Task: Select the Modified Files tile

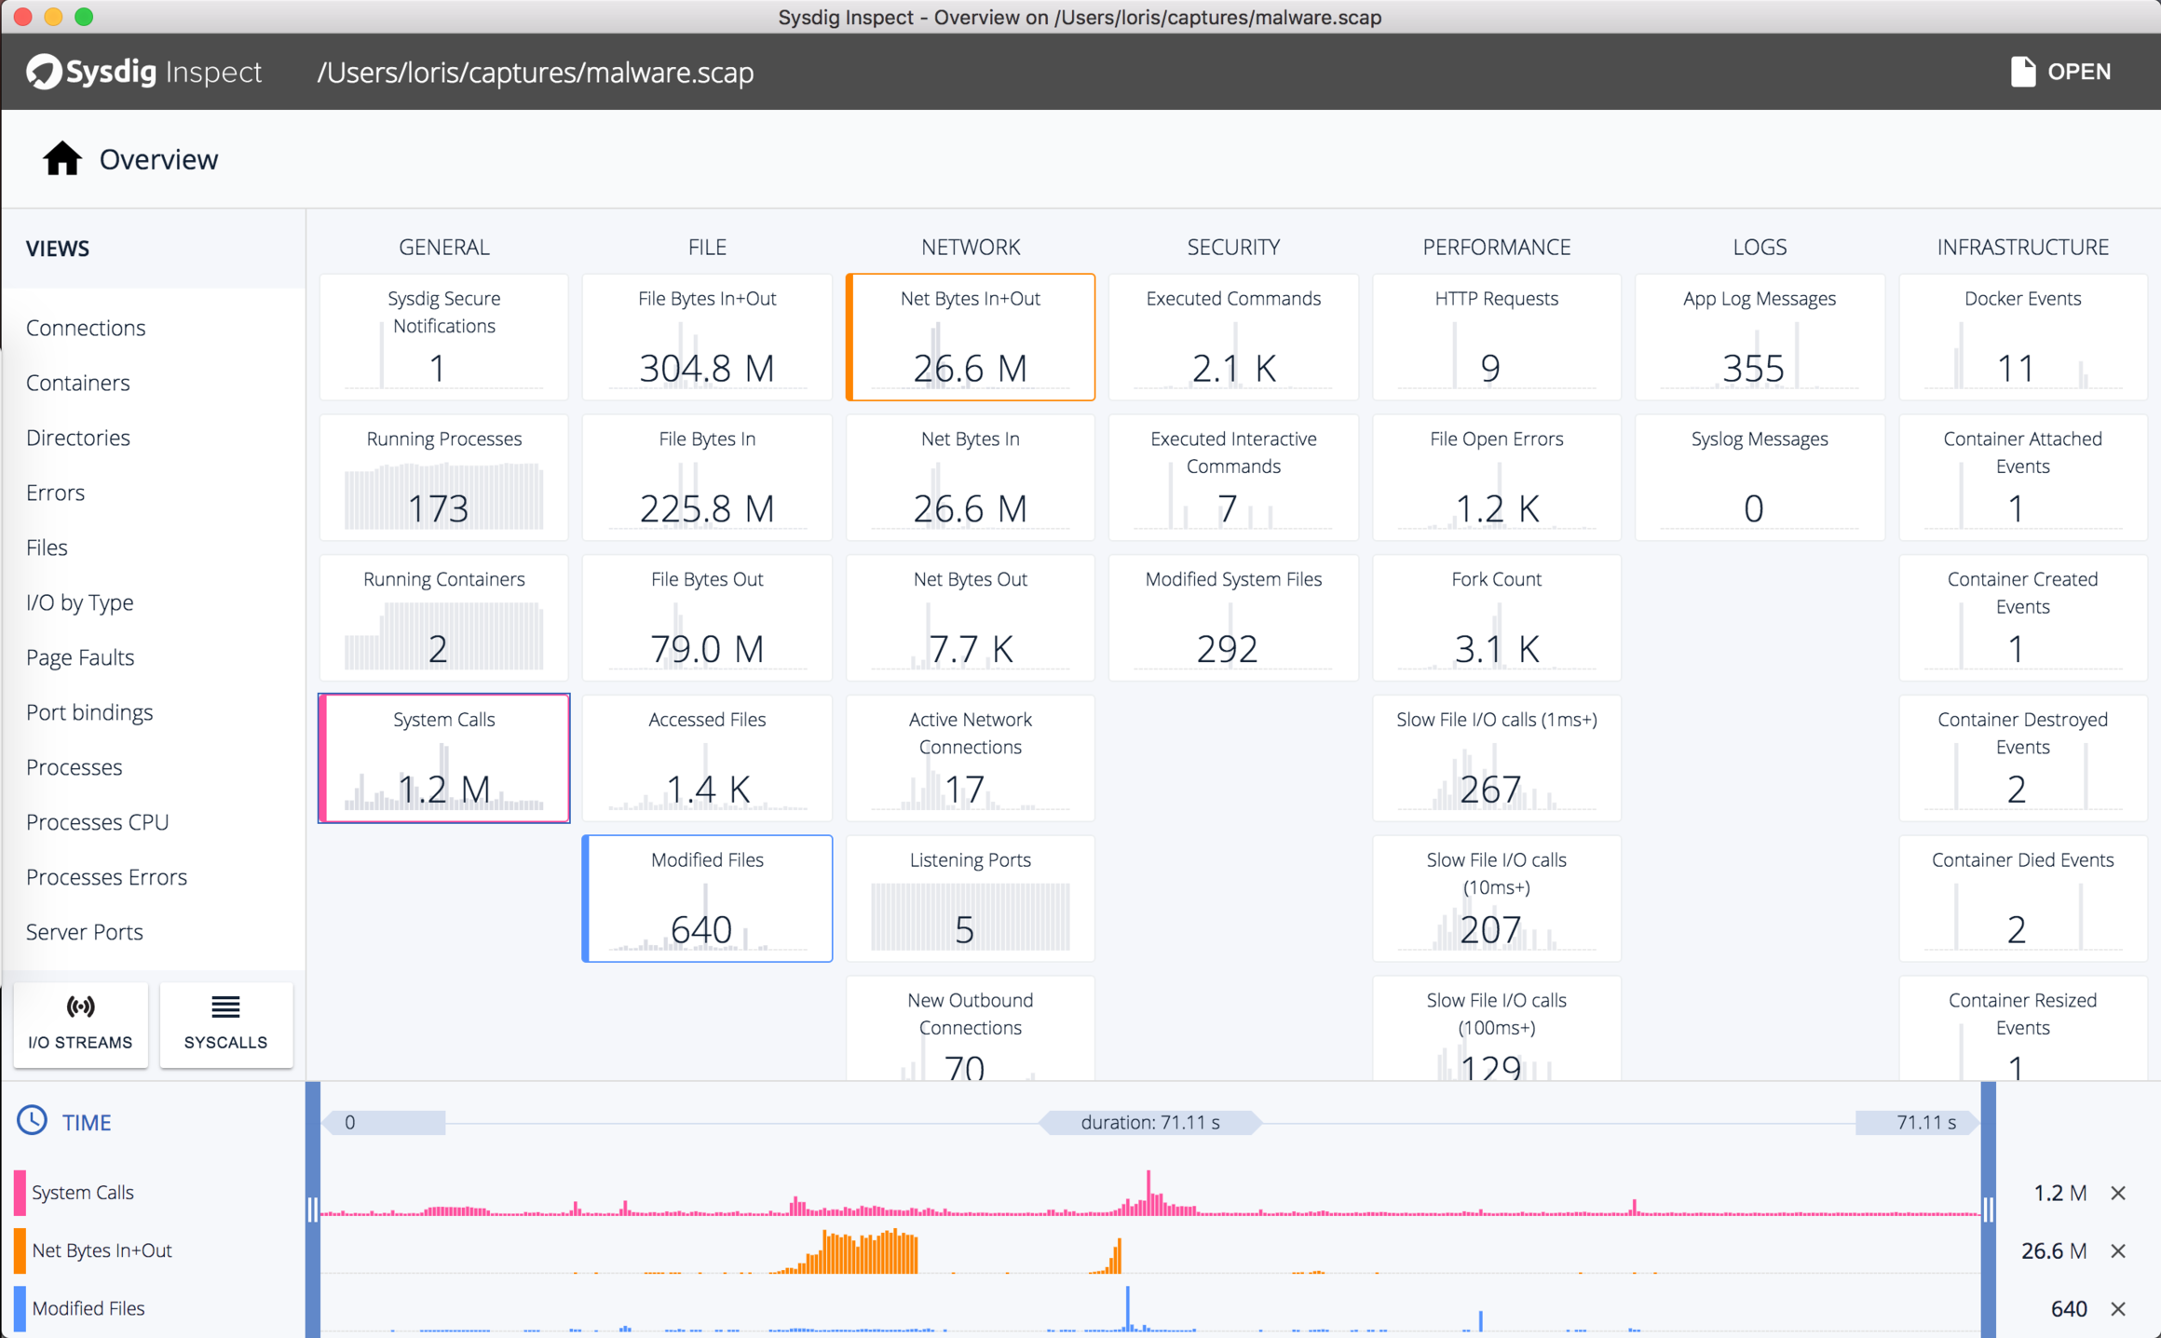Action: coord(707,898)
